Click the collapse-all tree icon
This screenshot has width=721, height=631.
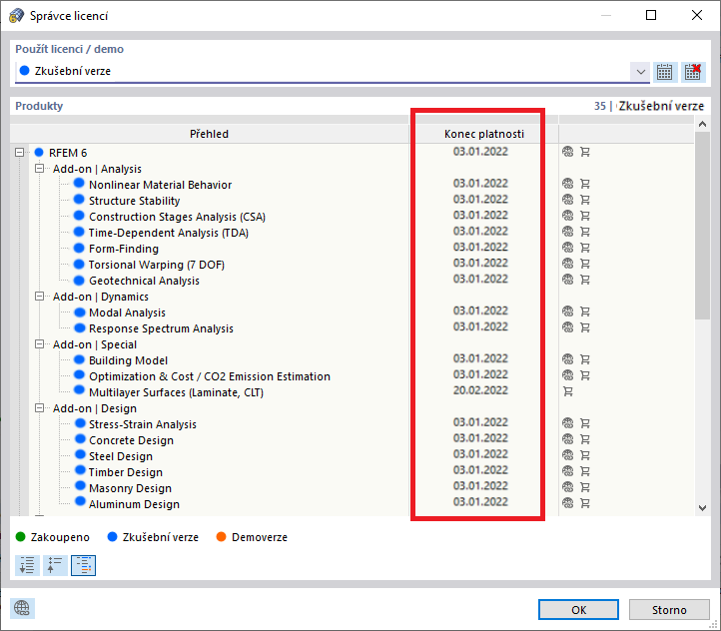pyautogui.click(x=55, y=565)
